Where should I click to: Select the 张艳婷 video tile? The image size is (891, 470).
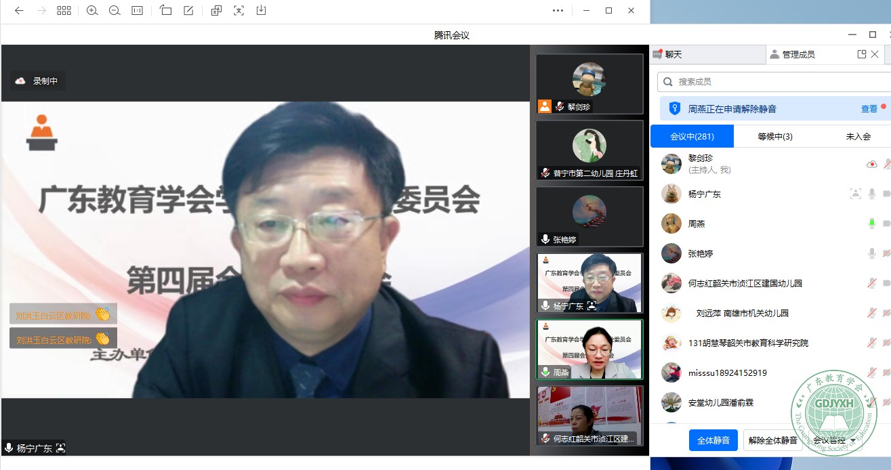point(589,217)
